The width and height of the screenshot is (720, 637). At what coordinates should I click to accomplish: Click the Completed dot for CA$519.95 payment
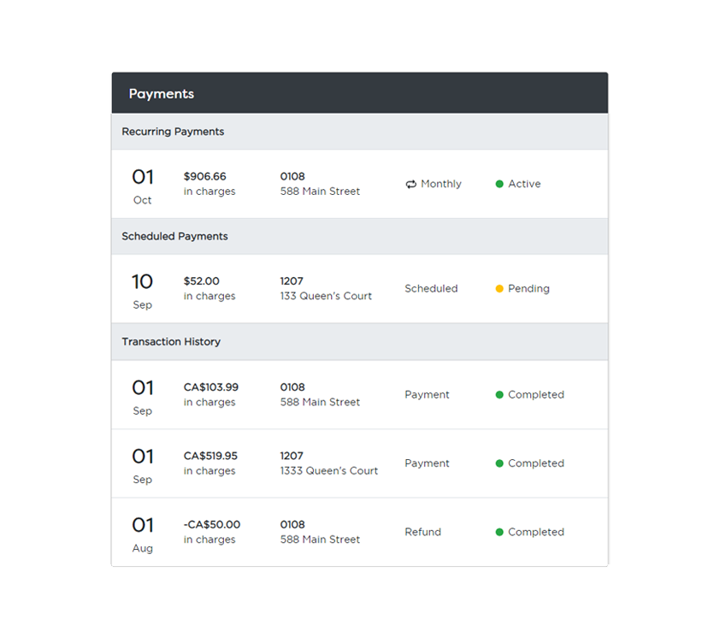point(499,463)
